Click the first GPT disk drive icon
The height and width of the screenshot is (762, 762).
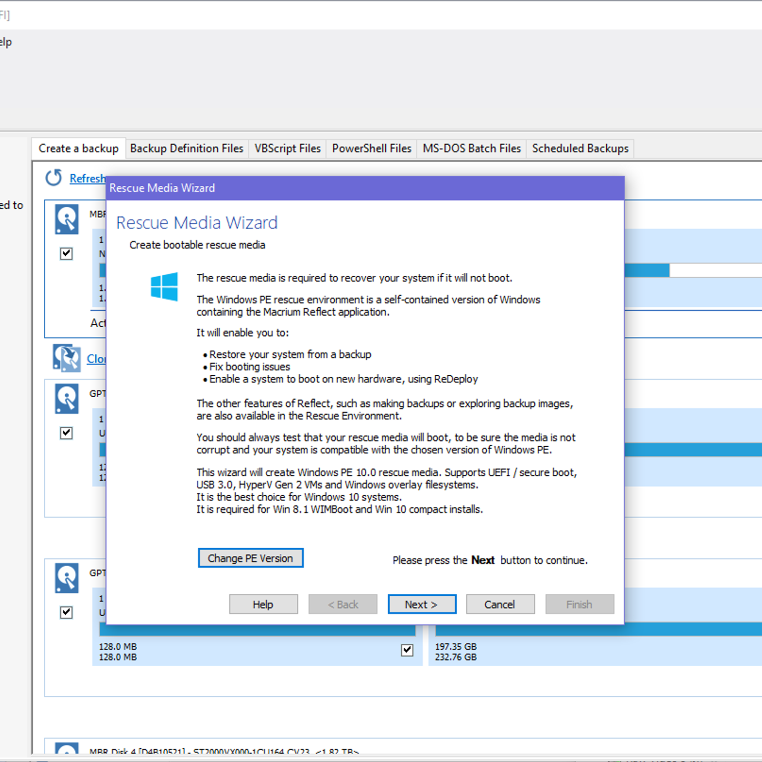[x=67, y=399]
